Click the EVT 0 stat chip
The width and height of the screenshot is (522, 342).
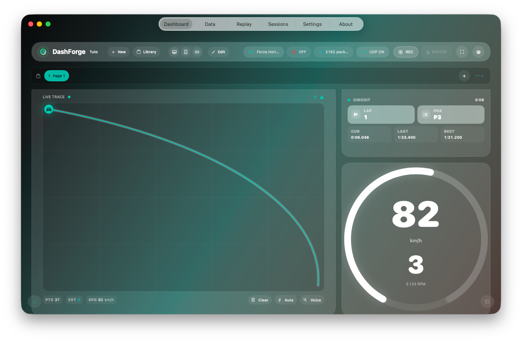pyautogui.click(x=74, y=300)
